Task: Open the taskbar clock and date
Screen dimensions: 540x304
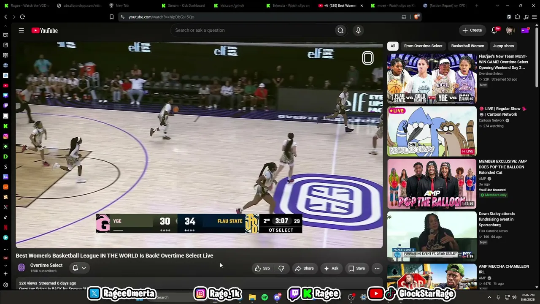Action: [528, 297]
